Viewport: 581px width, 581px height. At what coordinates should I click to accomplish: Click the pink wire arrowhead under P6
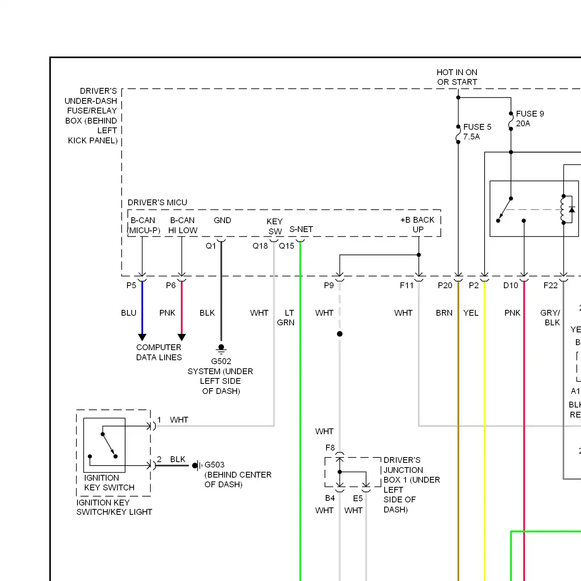coord(182,337)
